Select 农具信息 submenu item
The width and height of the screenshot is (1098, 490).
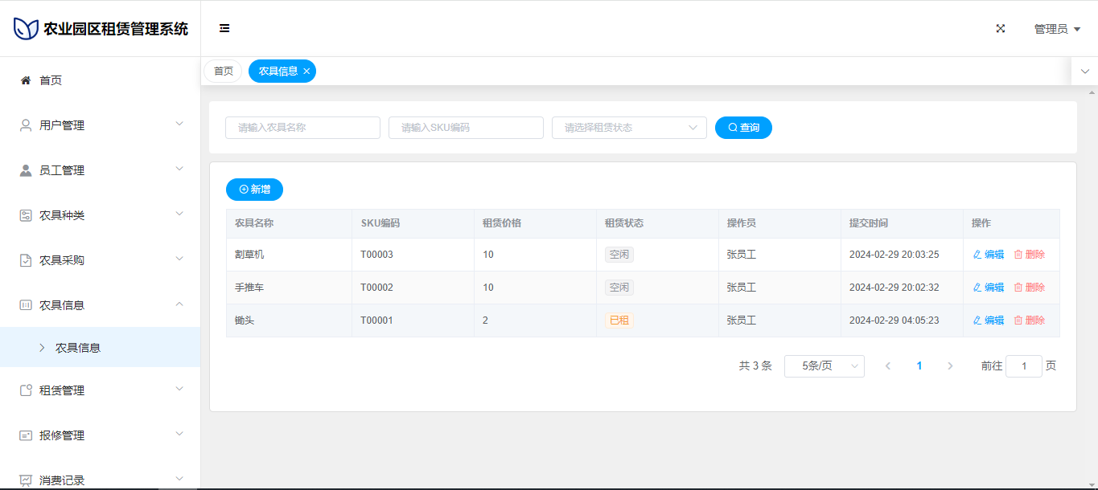click(x=78, y=348)
